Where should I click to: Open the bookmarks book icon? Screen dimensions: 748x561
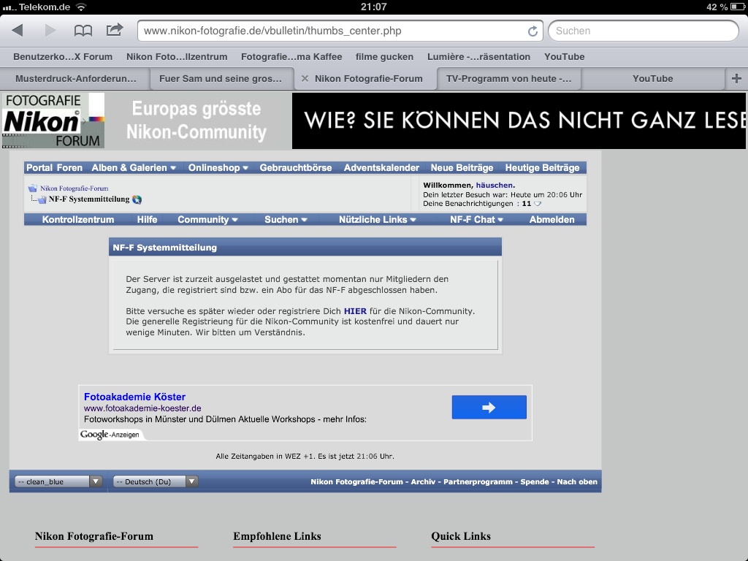83,31
